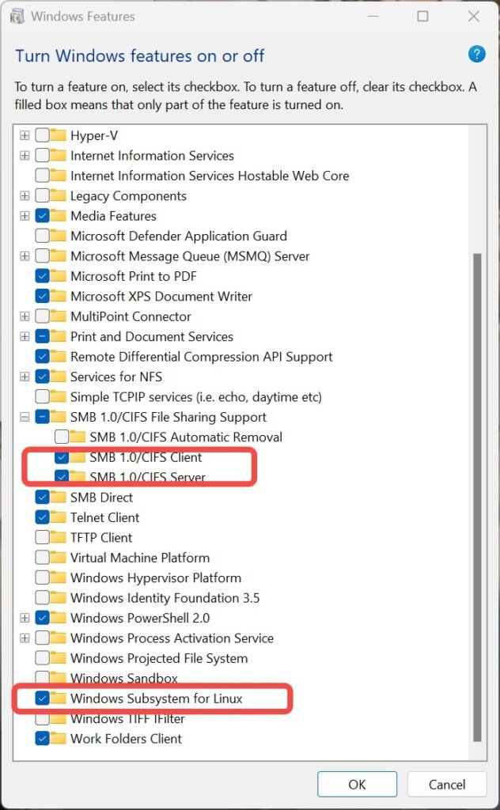Enable the Virtual Machine Platform checkbox
The width and height of the screenshot is (500, 810).
[x=42, y=558]
